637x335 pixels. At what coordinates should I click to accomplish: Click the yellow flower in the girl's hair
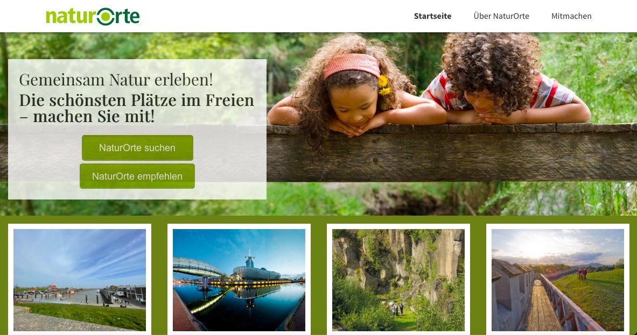coord(383,85)
